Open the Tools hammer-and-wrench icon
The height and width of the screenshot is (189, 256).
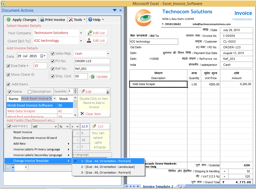[71, 19]
